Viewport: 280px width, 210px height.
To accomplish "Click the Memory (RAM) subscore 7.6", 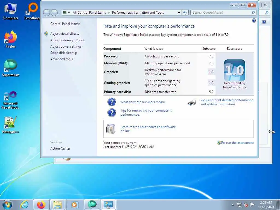I will pos(211,63).
